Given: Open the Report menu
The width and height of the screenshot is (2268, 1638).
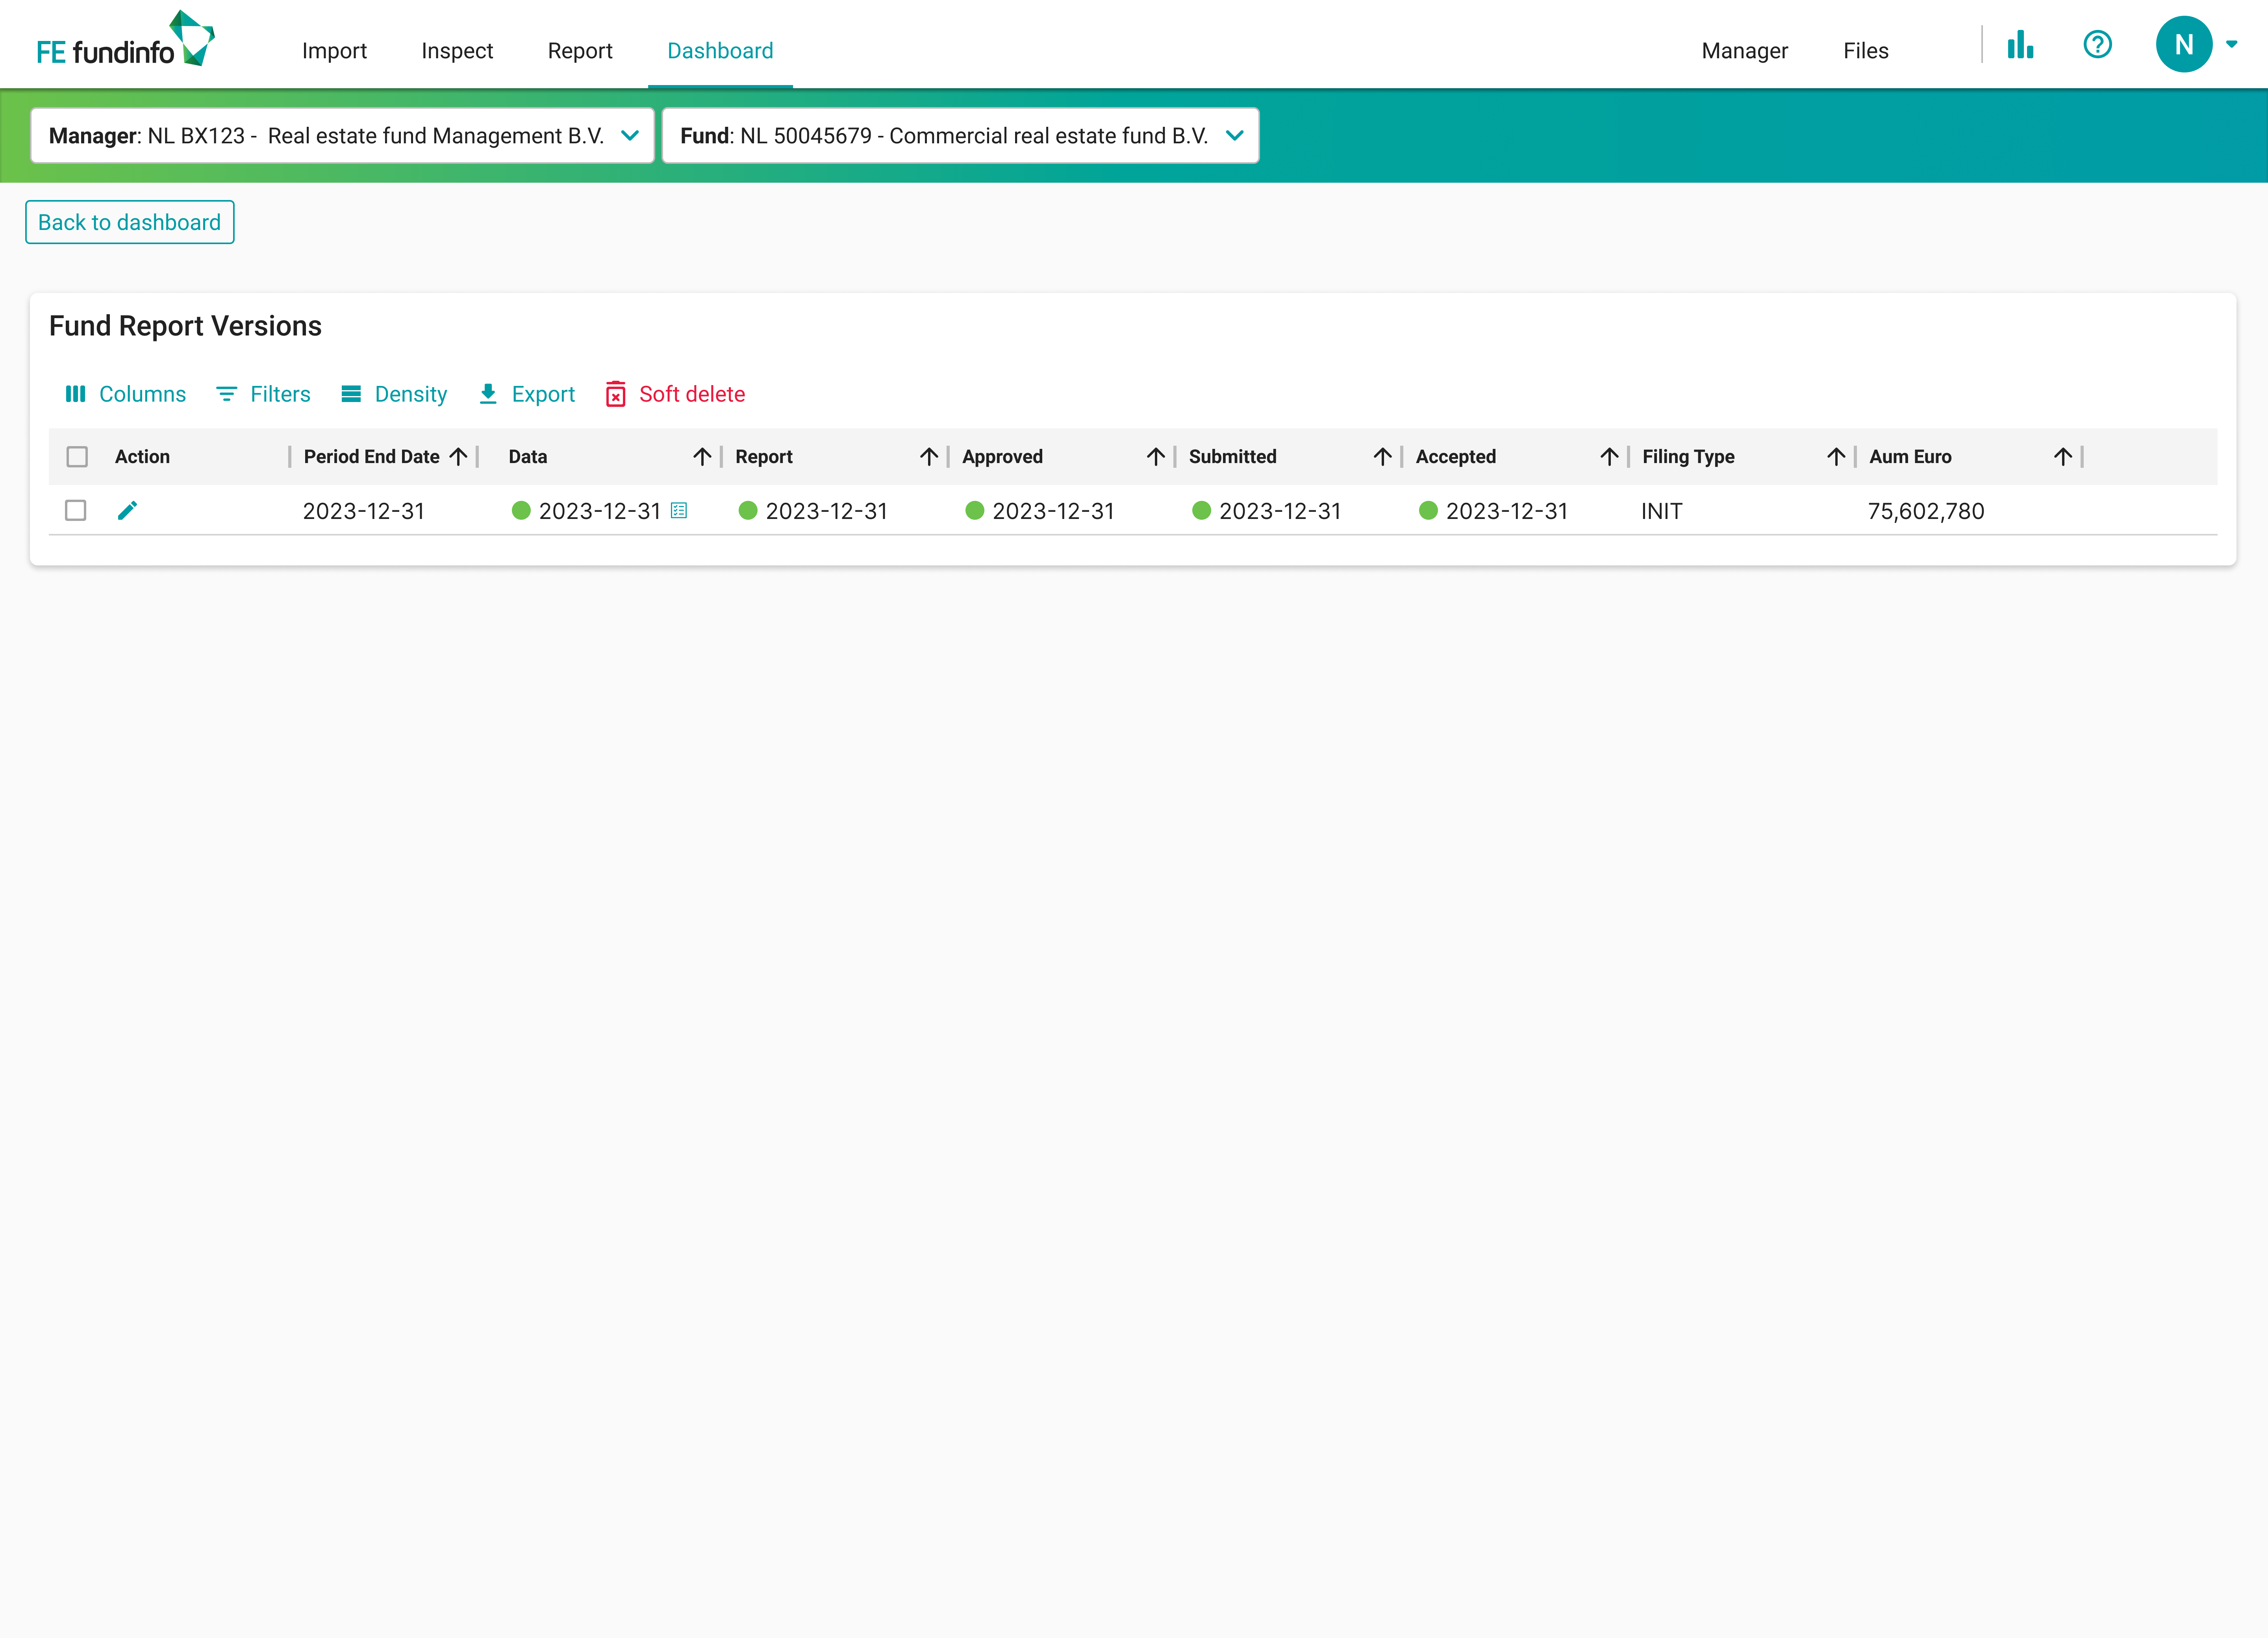Looking at the screenshot, I should [x=580, y=51].
